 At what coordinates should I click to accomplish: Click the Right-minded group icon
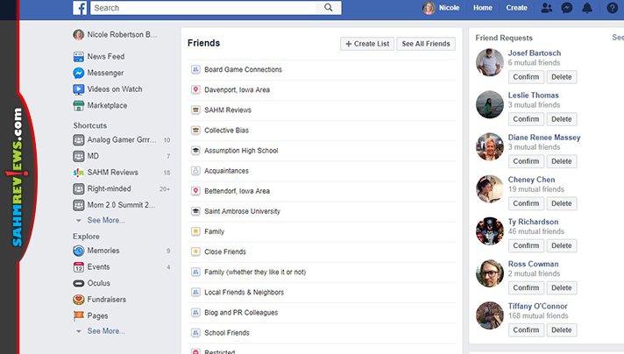point(78,188)
